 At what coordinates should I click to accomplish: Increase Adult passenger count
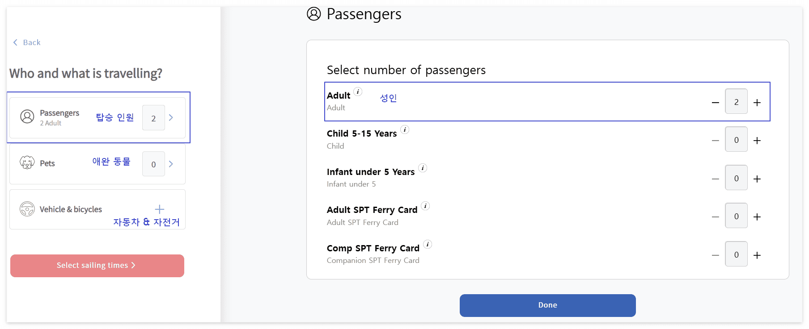click(757, 103)
